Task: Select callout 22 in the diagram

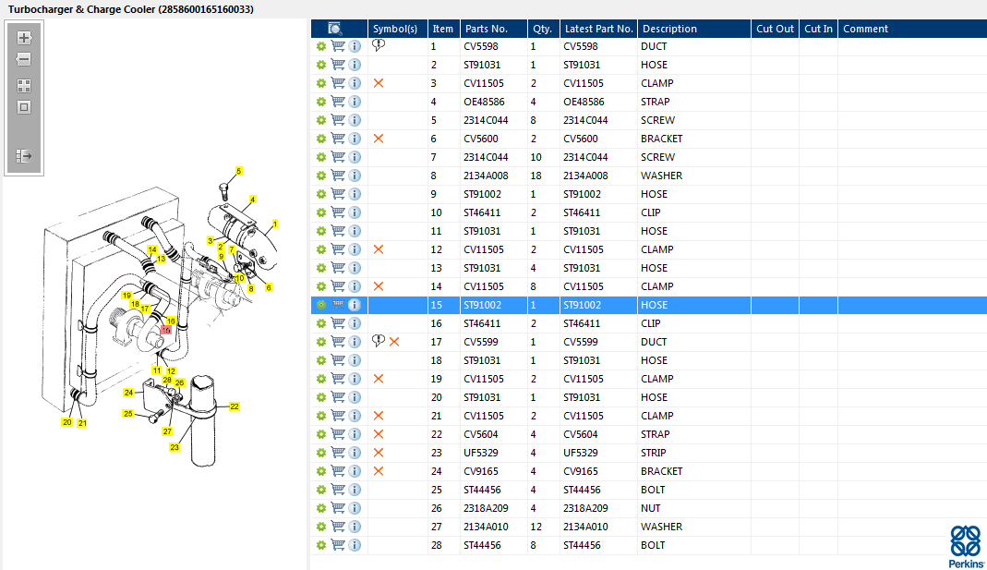Action: [x=235, y=406]
